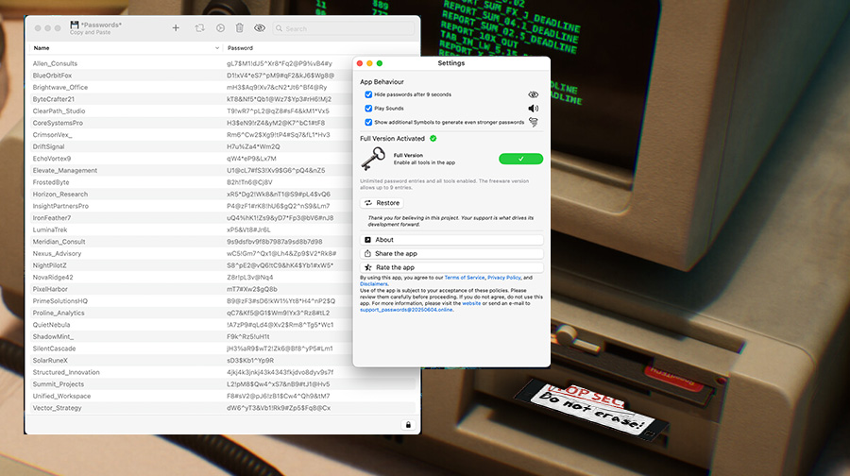
Task: Select the Structured_Innovation entry
Action: [222, 372]
